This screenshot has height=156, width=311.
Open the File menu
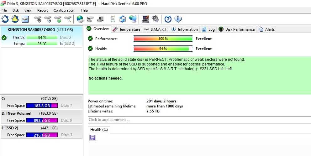[4, 11]
